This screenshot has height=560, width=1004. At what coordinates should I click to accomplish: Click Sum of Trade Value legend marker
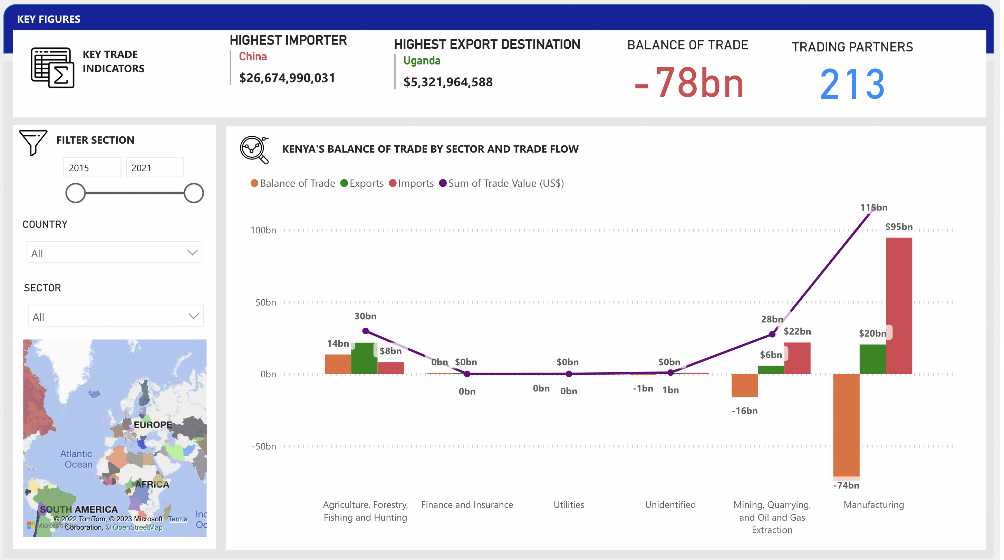(443, 184)
